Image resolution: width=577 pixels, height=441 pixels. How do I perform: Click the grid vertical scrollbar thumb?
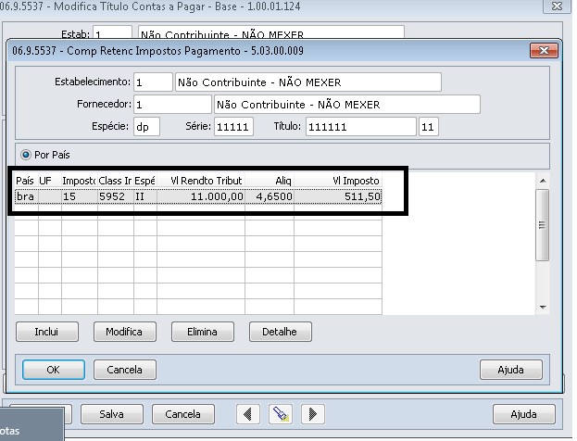(x=543, y=225)
